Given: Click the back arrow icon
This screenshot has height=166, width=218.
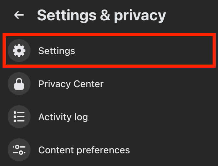Looking at the screenshot, I should pos(19,15).
